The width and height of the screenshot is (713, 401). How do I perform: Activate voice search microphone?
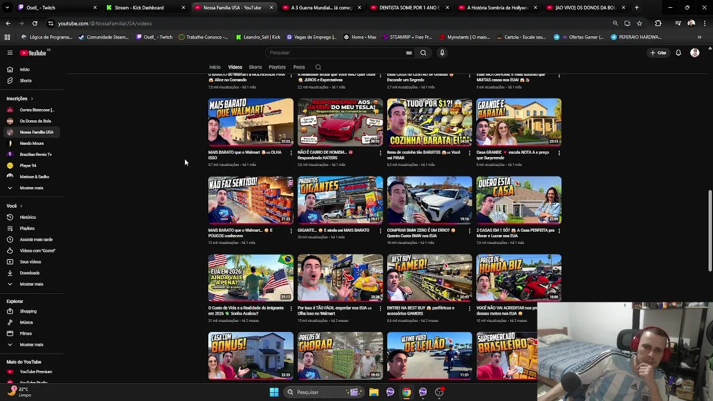[x=442, y=53]
